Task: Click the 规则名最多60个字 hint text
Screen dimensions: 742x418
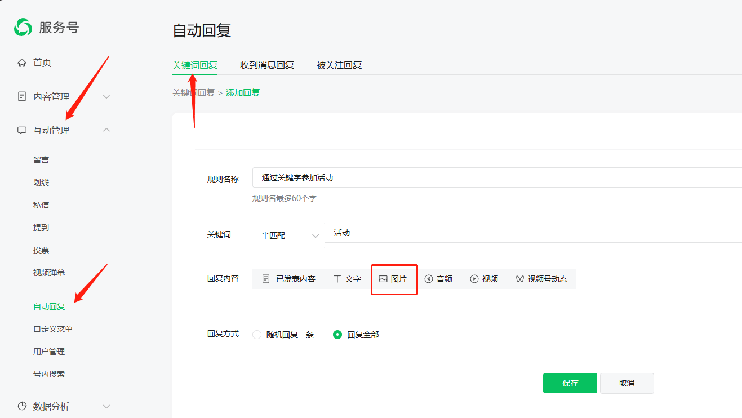Action: point(285,198)
